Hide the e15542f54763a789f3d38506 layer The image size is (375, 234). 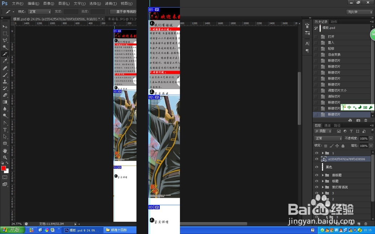click(x=316, y=159)
